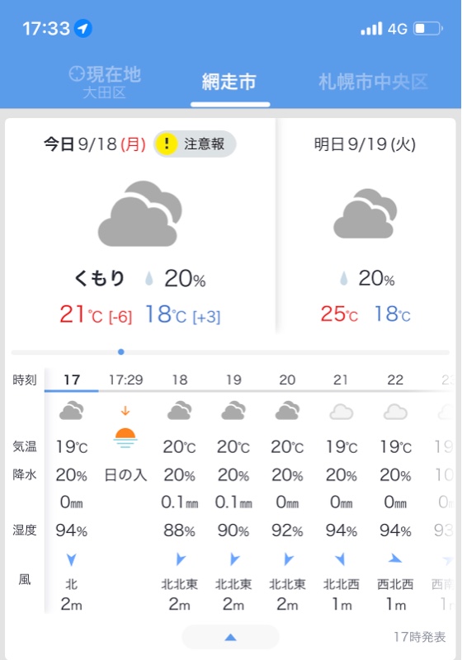This screenshot has width=462, height=660.
Task: Tap tomorrow's cloudy weather icon
Action: point(365,214)
